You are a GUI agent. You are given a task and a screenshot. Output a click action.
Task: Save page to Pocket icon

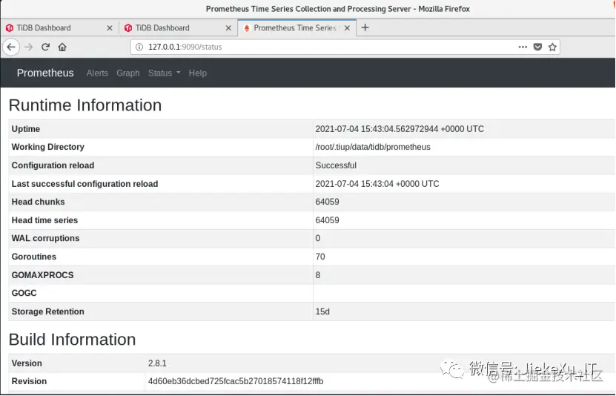click(537, 47)
